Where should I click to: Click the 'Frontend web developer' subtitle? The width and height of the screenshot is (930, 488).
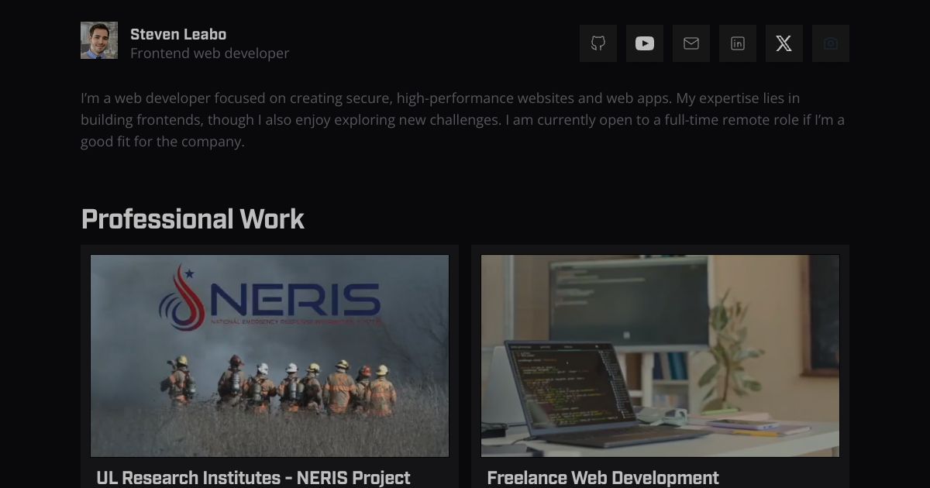(210, 53)
